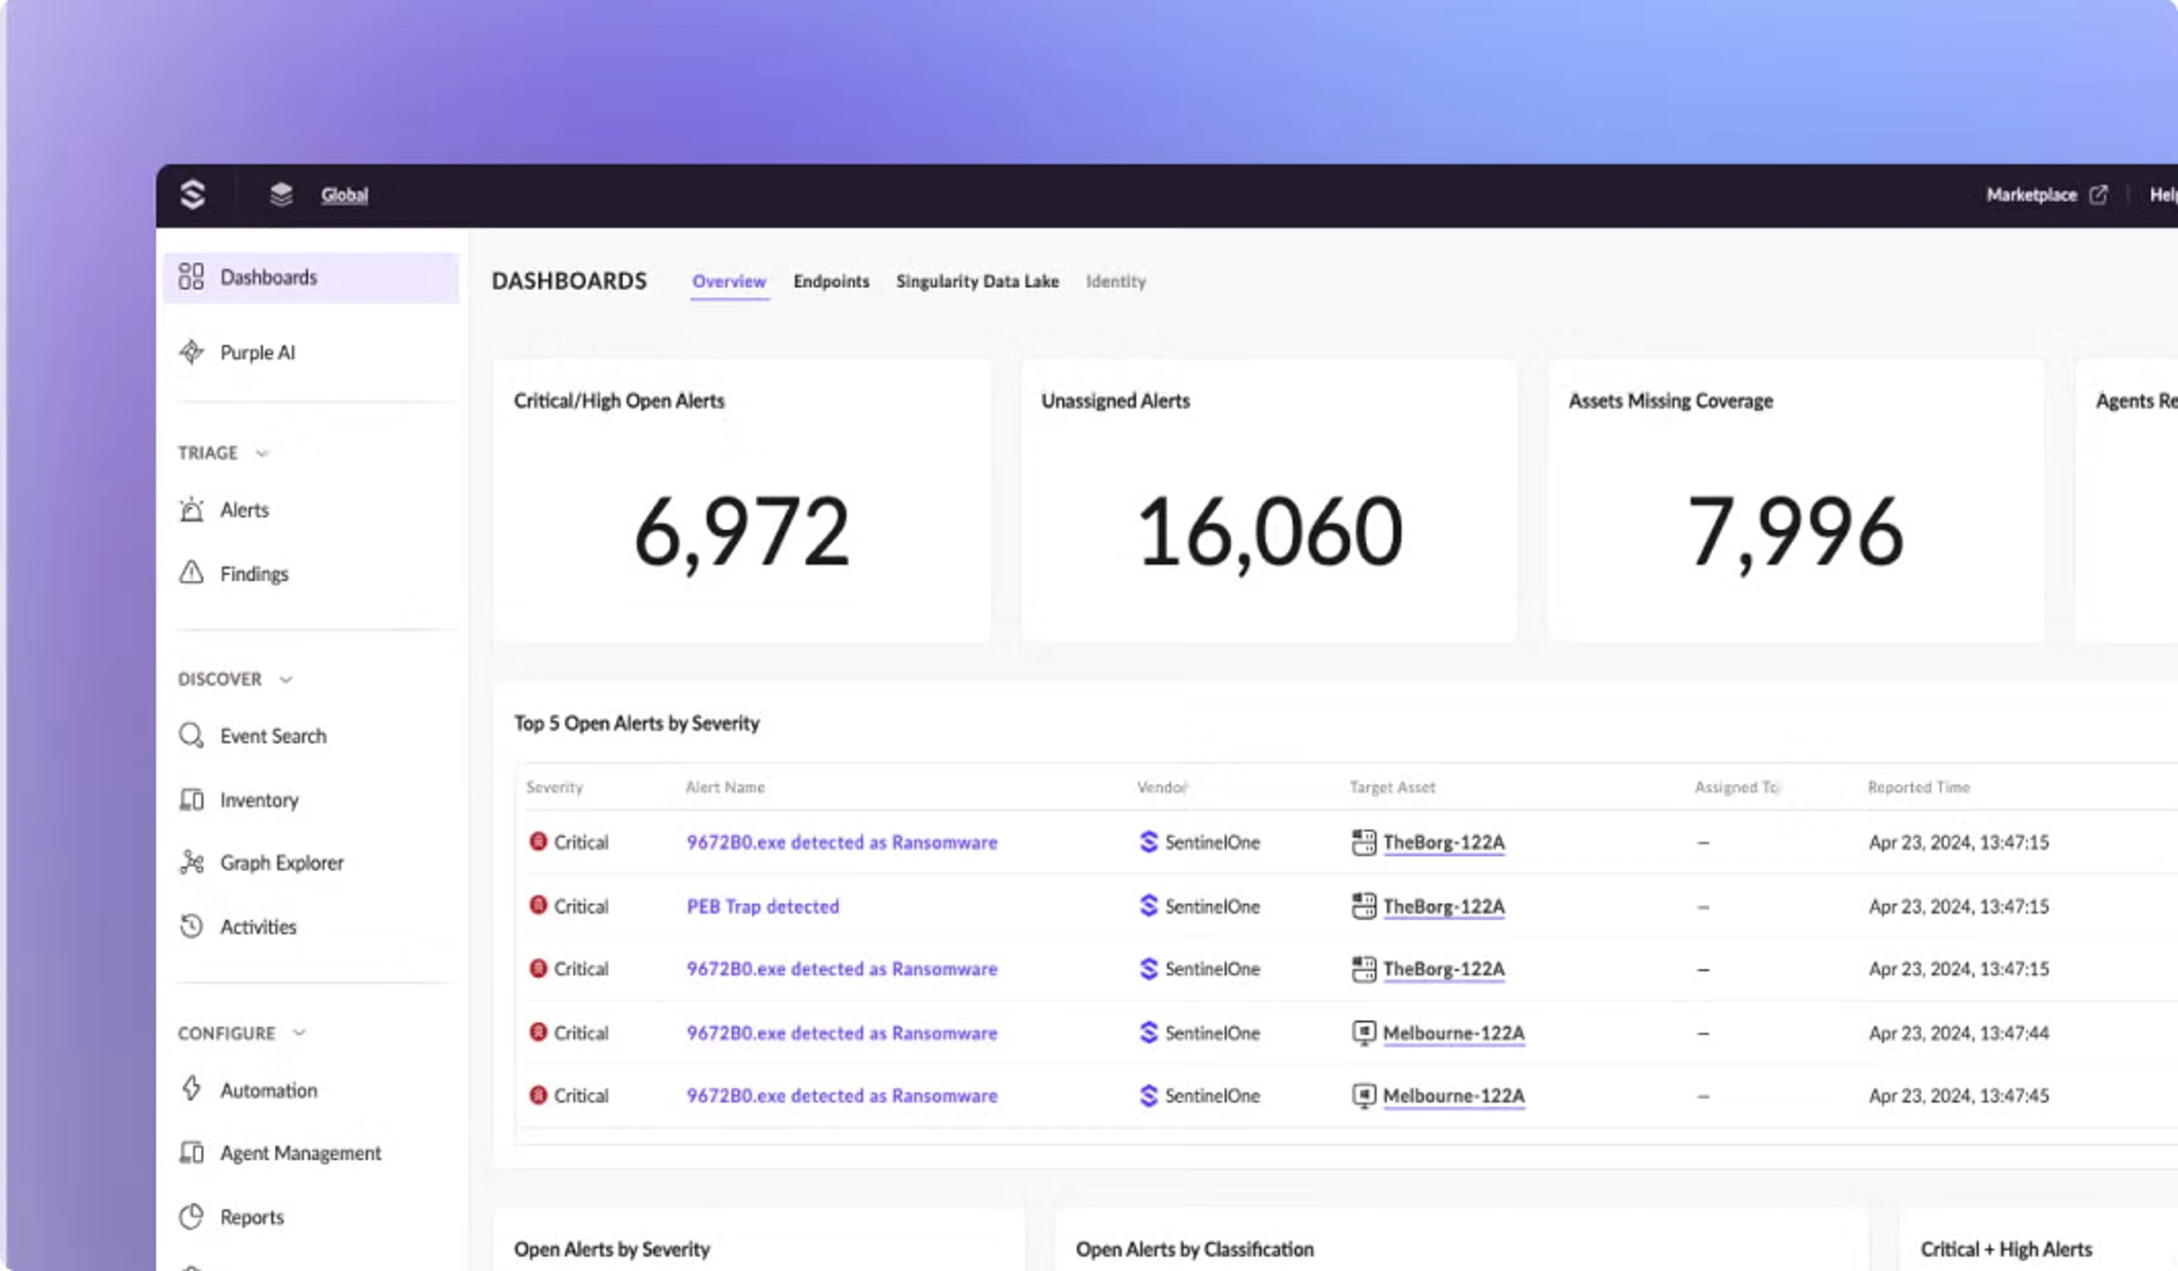Click the Vendor column header
Viewport: 2178px width, 1271px height.
(1162, 787)
